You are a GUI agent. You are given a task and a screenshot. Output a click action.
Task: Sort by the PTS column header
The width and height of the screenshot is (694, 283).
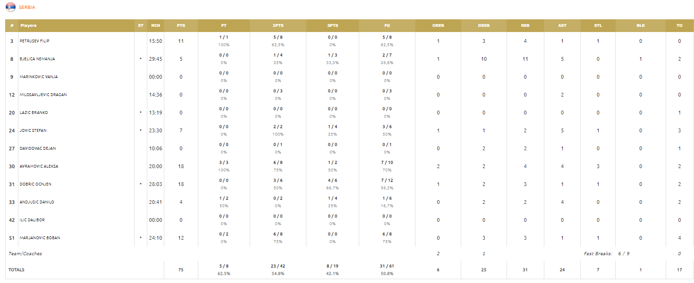click(x=181, y=25)
